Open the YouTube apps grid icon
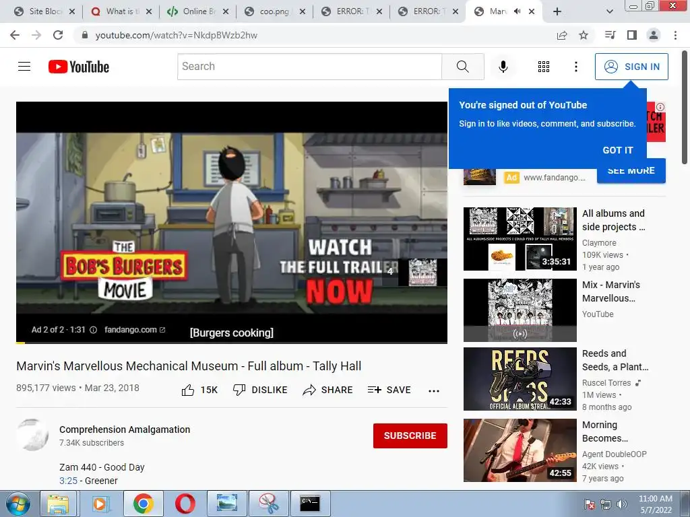The image size is (690, 517). click(x=544, y=67)
